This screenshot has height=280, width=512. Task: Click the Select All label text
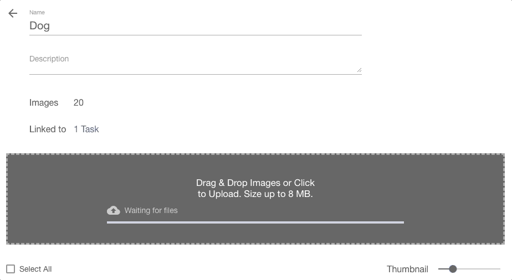click(x=35, y=269)
